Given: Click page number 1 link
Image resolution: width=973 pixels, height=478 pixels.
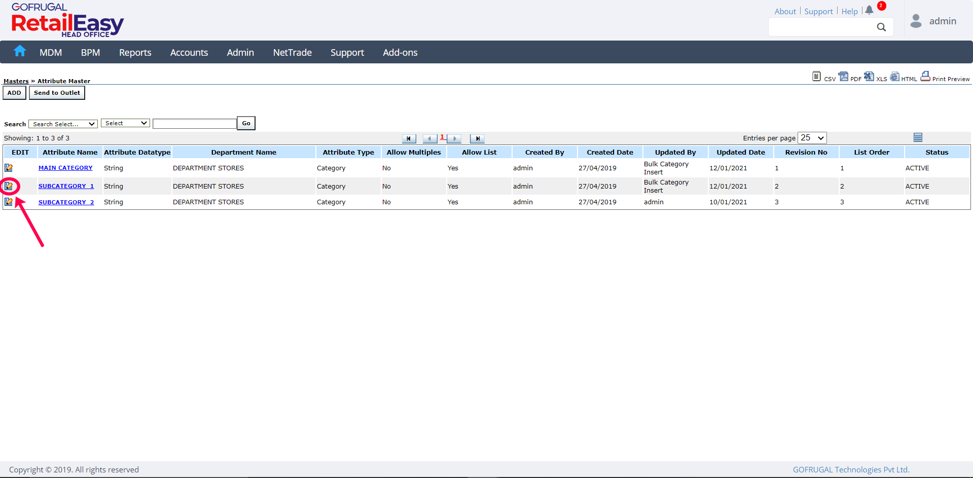Looking at the screenshot, I should click(x=442, y=137).
